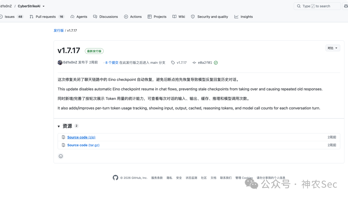Open the 社区 footer link
348x198 pixels.
click(204, 178)
